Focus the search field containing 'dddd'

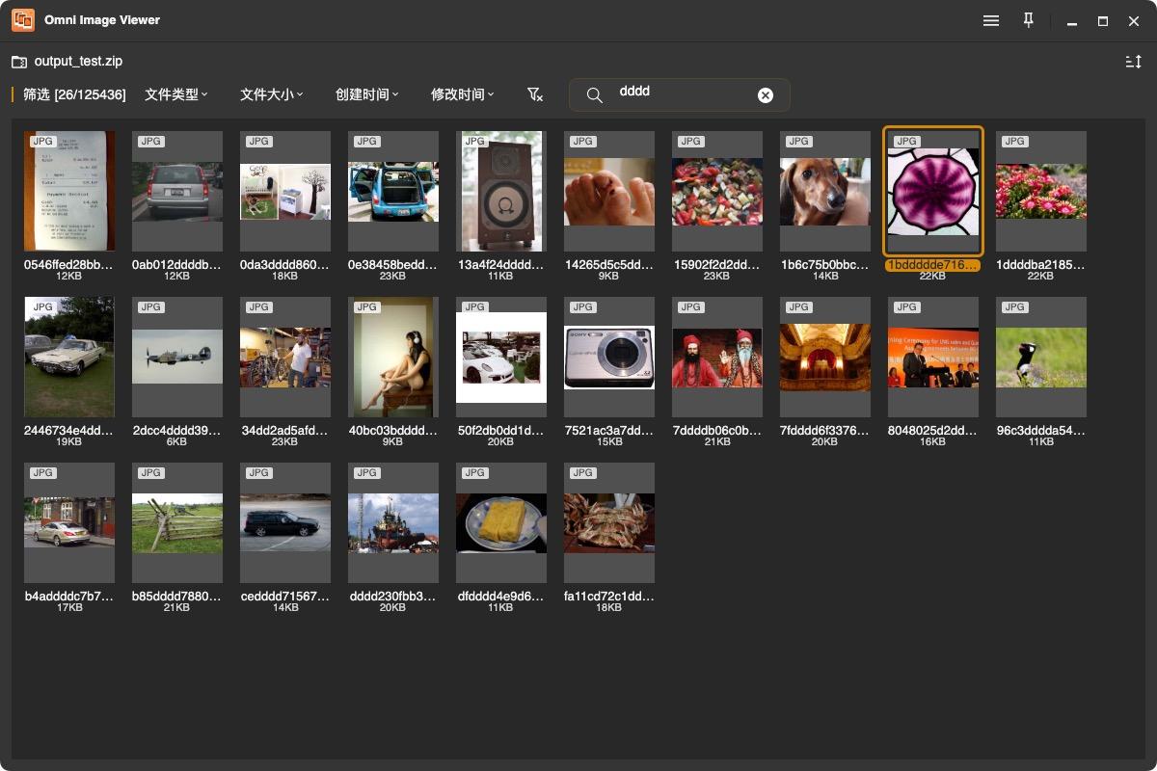click(680, 94)
